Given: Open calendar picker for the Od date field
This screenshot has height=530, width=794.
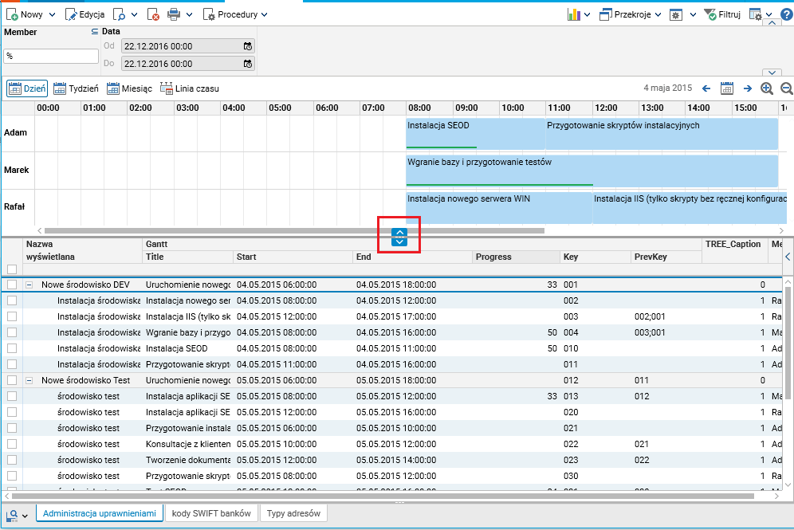Looking at the screenshot, I should coord(247,46).
